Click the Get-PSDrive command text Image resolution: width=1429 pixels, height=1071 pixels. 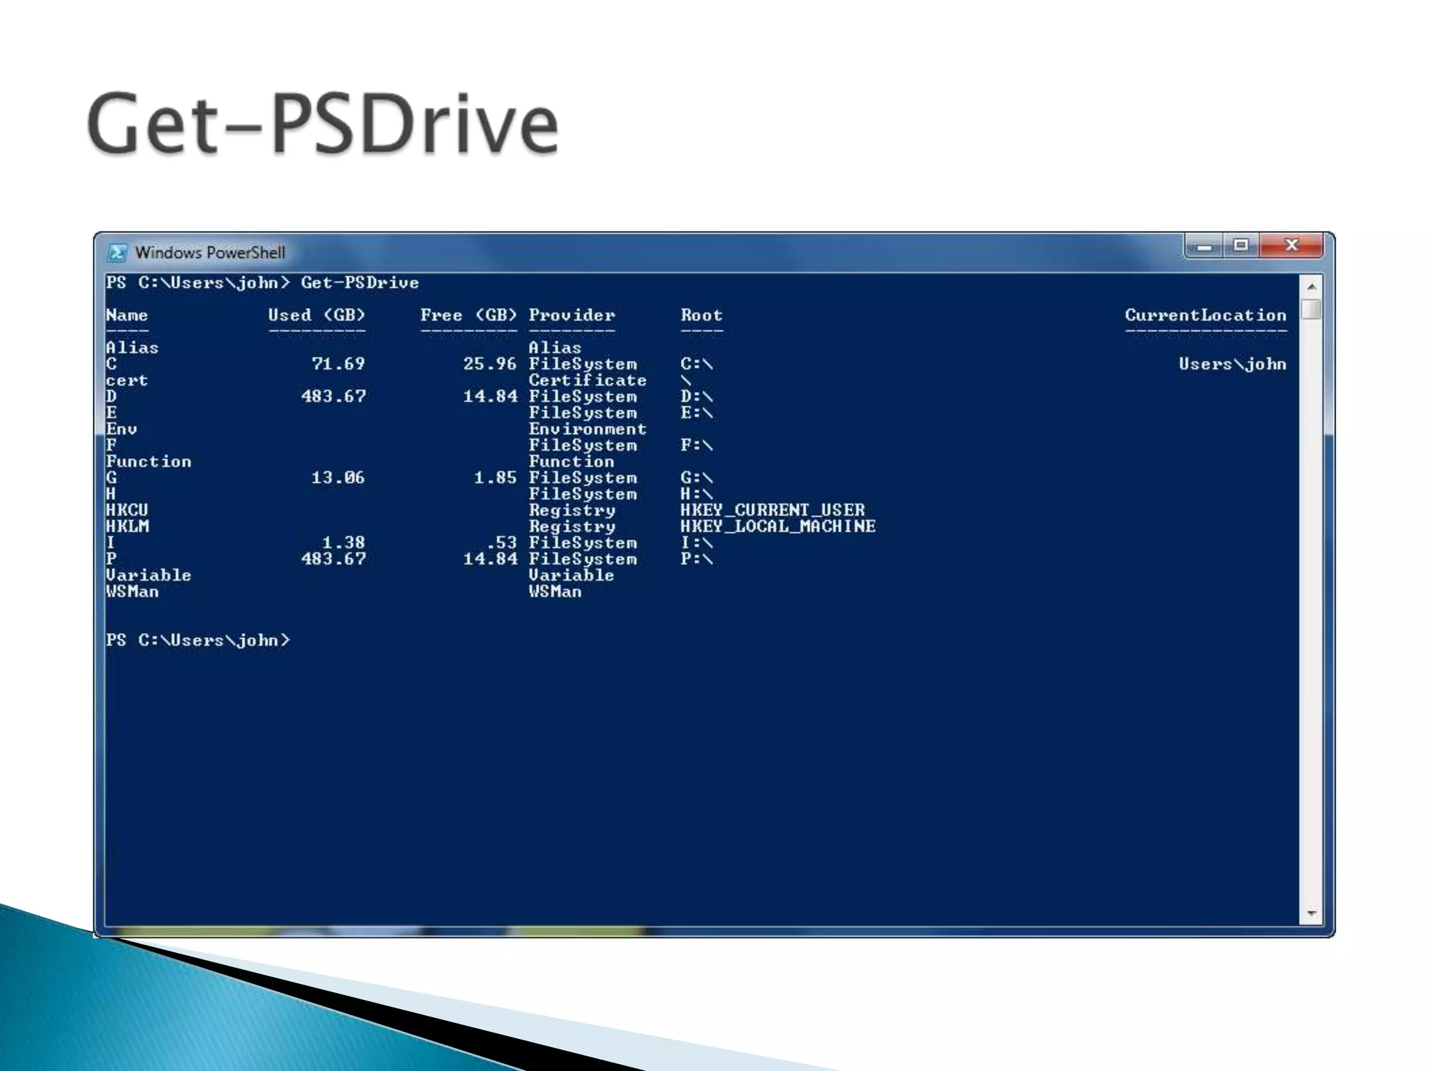[360, 282]
